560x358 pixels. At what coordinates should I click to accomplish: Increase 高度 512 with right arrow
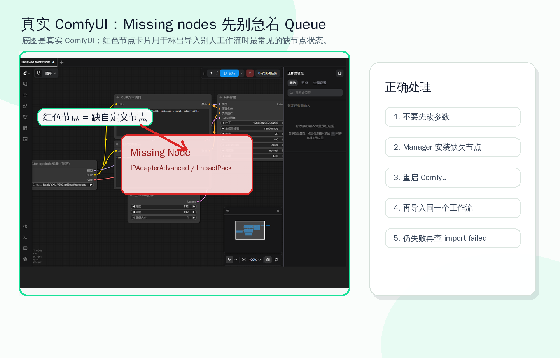(x=194, y=212)
